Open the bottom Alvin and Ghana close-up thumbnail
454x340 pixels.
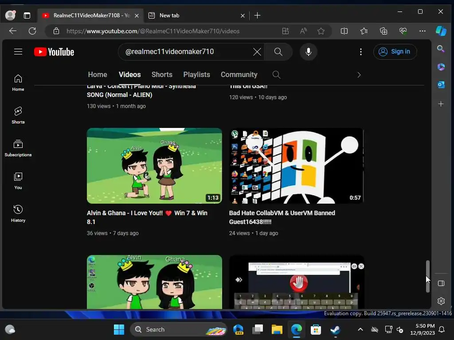click(154, 282)
